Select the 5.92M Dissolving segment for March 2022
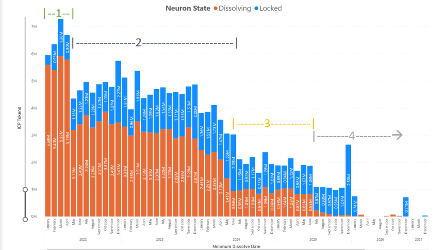Image resolution: width=445 pixels, height=250 pixels. (x=60, y=136)
